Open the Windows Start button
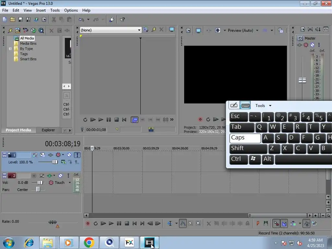 (x=9, y=243)
